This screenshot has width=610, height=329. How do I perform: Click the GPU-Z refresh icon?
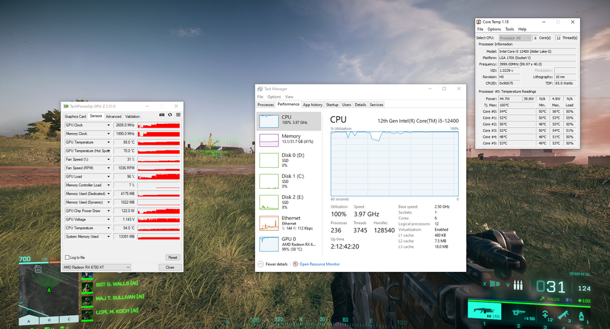click(170, 115)
